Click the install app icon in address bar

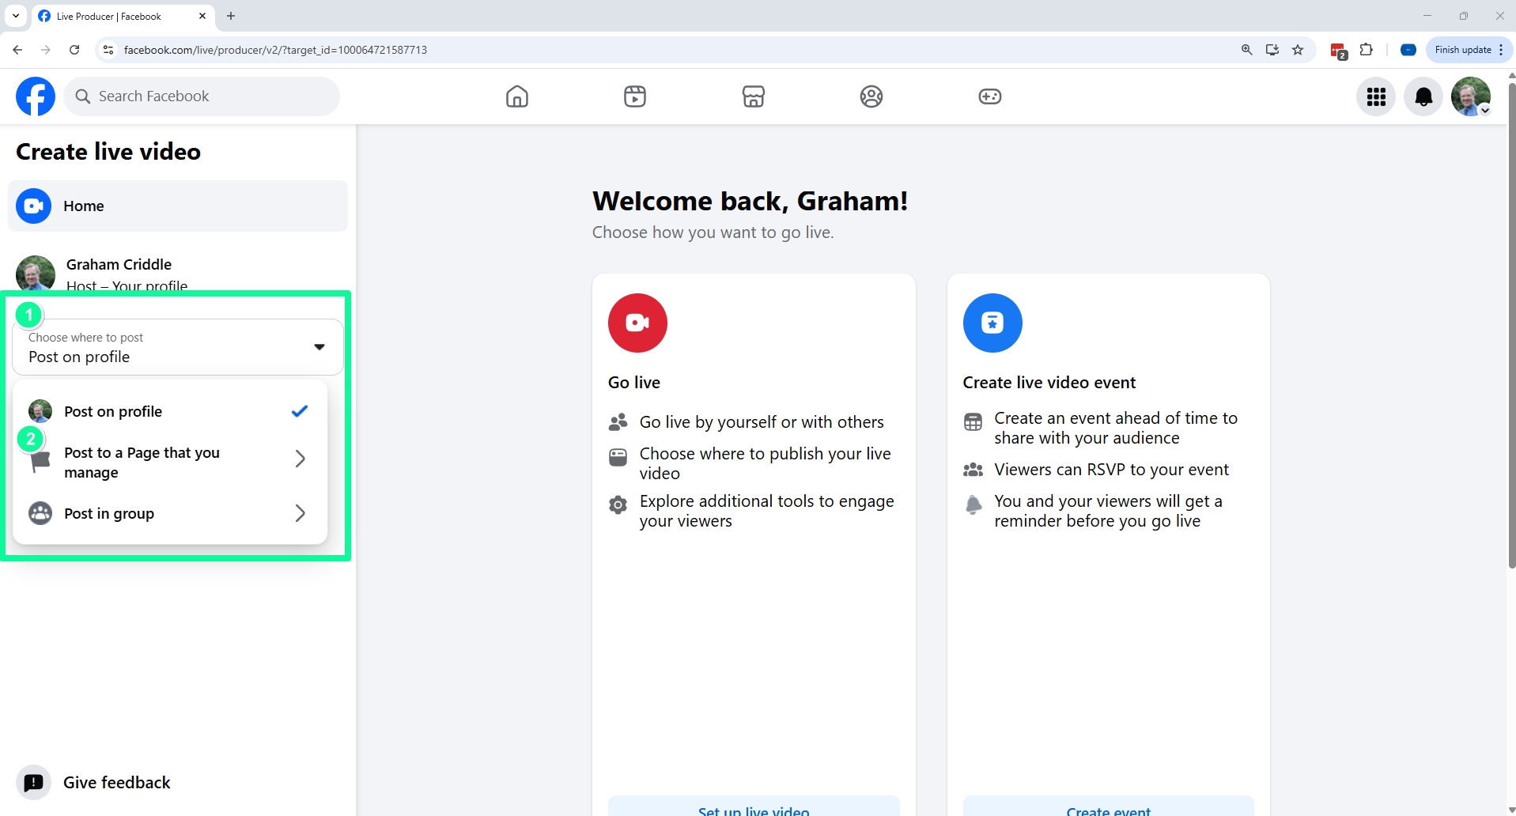(1272, 50)
